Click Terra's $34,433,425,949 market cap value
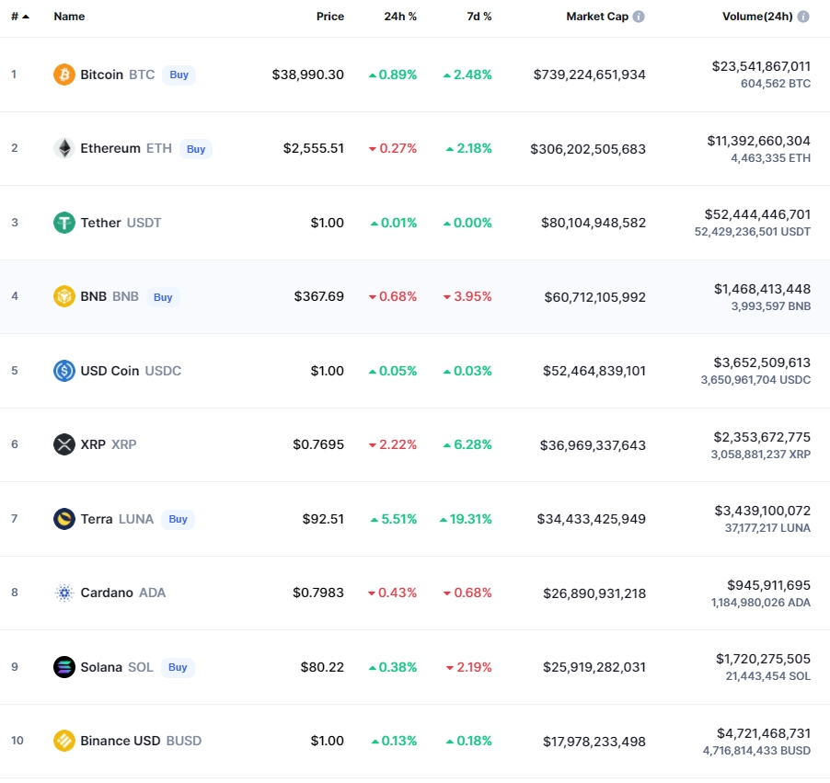This screenshot has width=830, height=783. [592, 519]
